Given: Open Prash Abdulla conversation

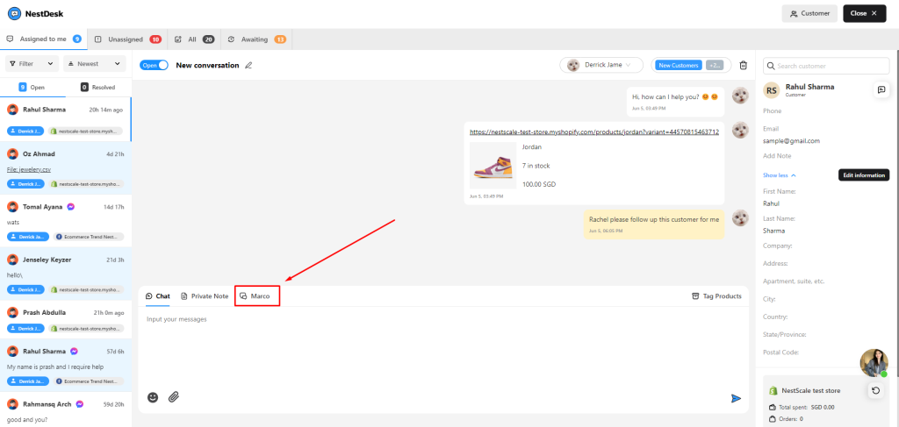Looking at the screenshot, I should (x=65, y=321).
